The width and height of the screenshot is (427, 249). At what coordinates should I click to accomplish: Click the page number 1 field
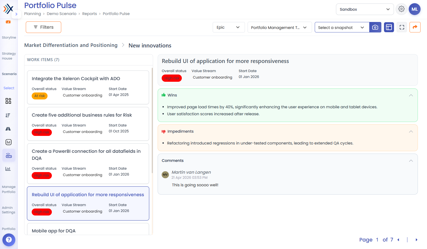[x=377, y=240]
